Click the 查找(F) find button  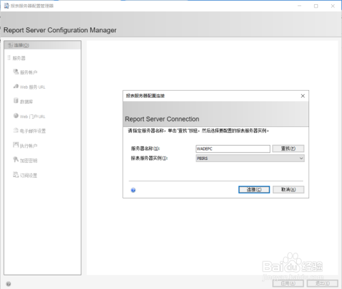[288, 149]
